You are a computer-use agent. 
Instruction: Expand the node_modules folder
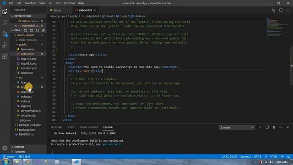click(28, 40)
